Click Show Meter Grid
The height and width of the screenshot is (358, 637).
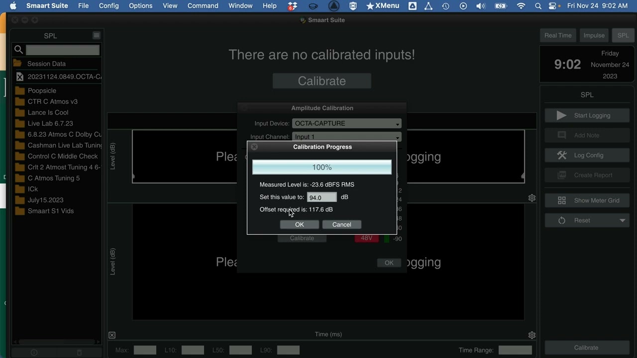[587, 200]
